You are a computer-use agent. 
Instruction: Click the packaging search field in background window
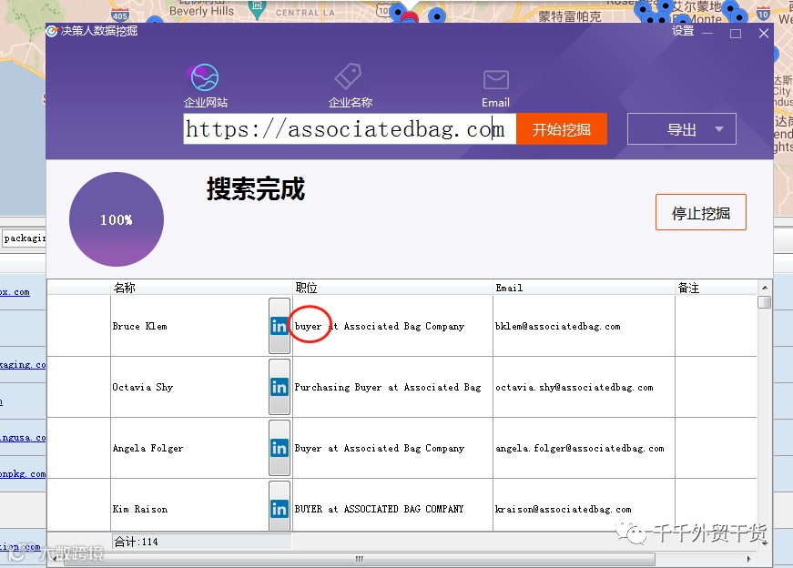click(x=24, y=238)
